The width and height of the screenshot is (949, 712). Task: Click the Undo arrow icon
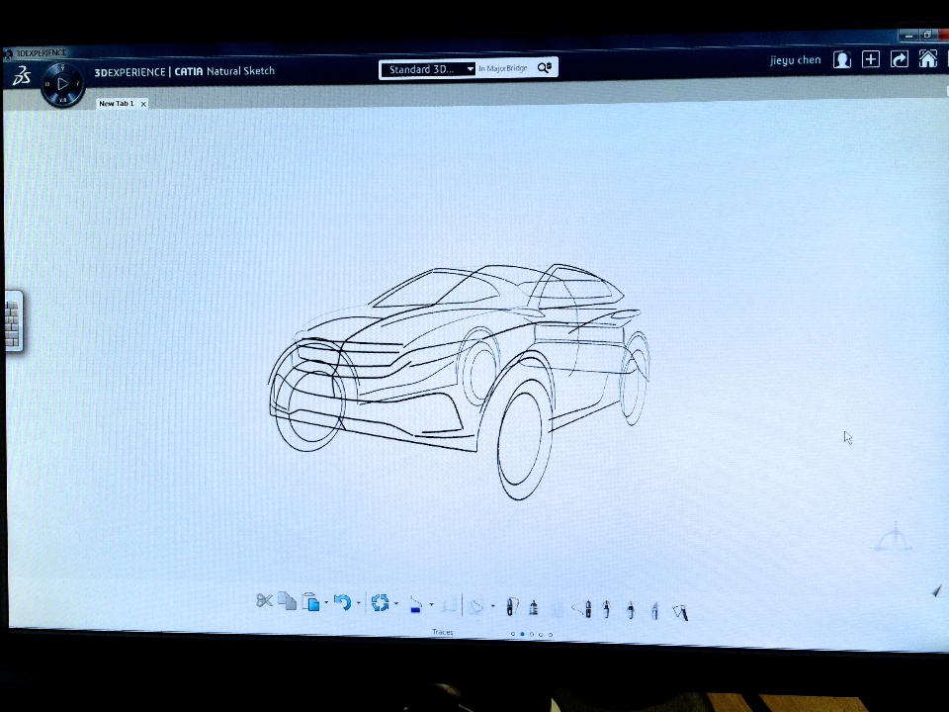343,602
